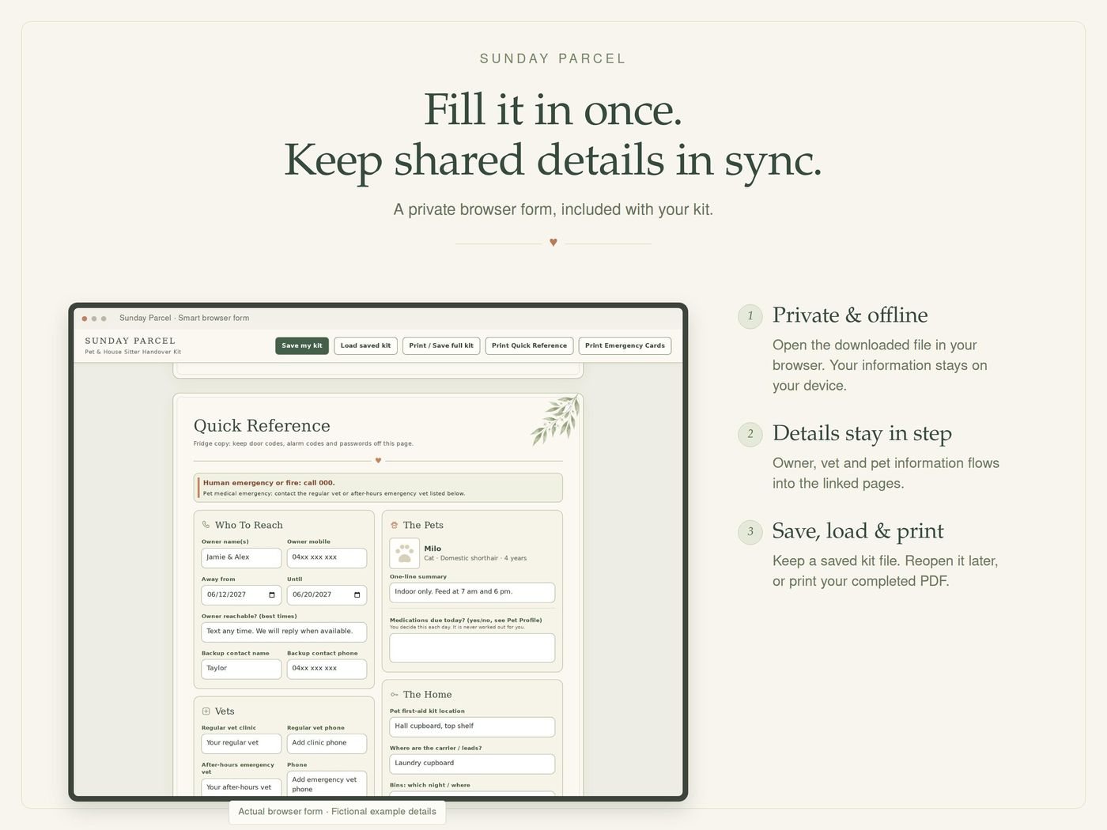1107x830 pixels.
Task: Edit the Owner mobile field
Action: [327, 557]
